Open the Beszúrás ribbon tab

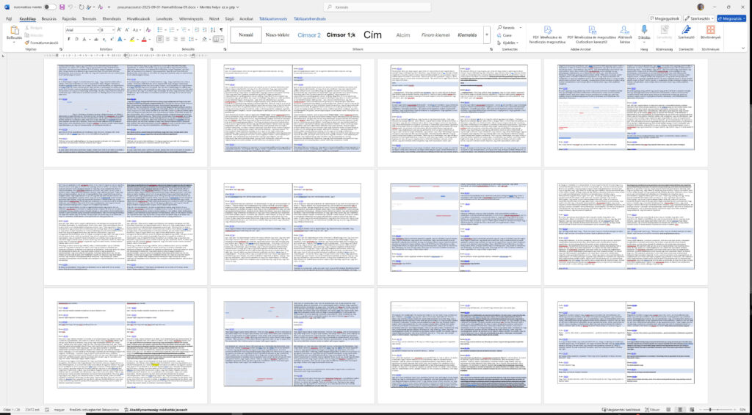click(49, 18)
